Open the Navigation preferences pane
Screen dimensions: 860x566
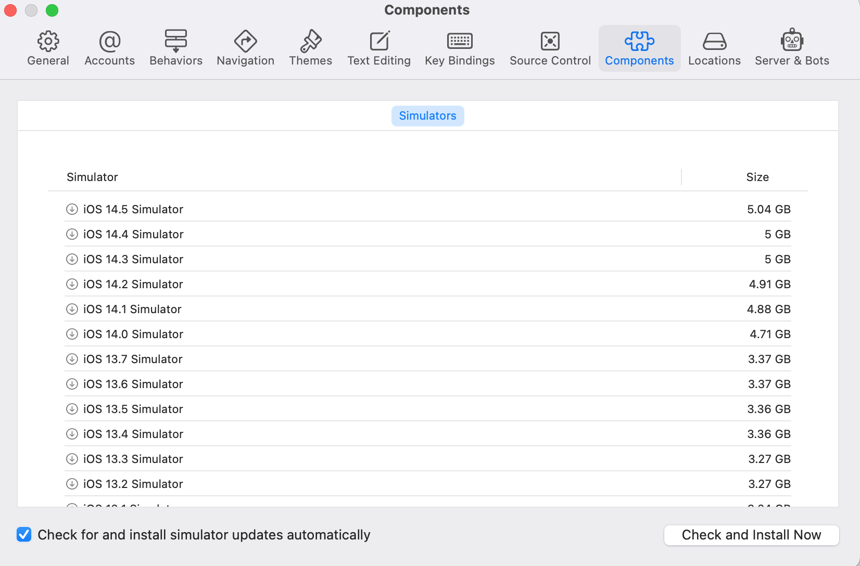[245, 49]
